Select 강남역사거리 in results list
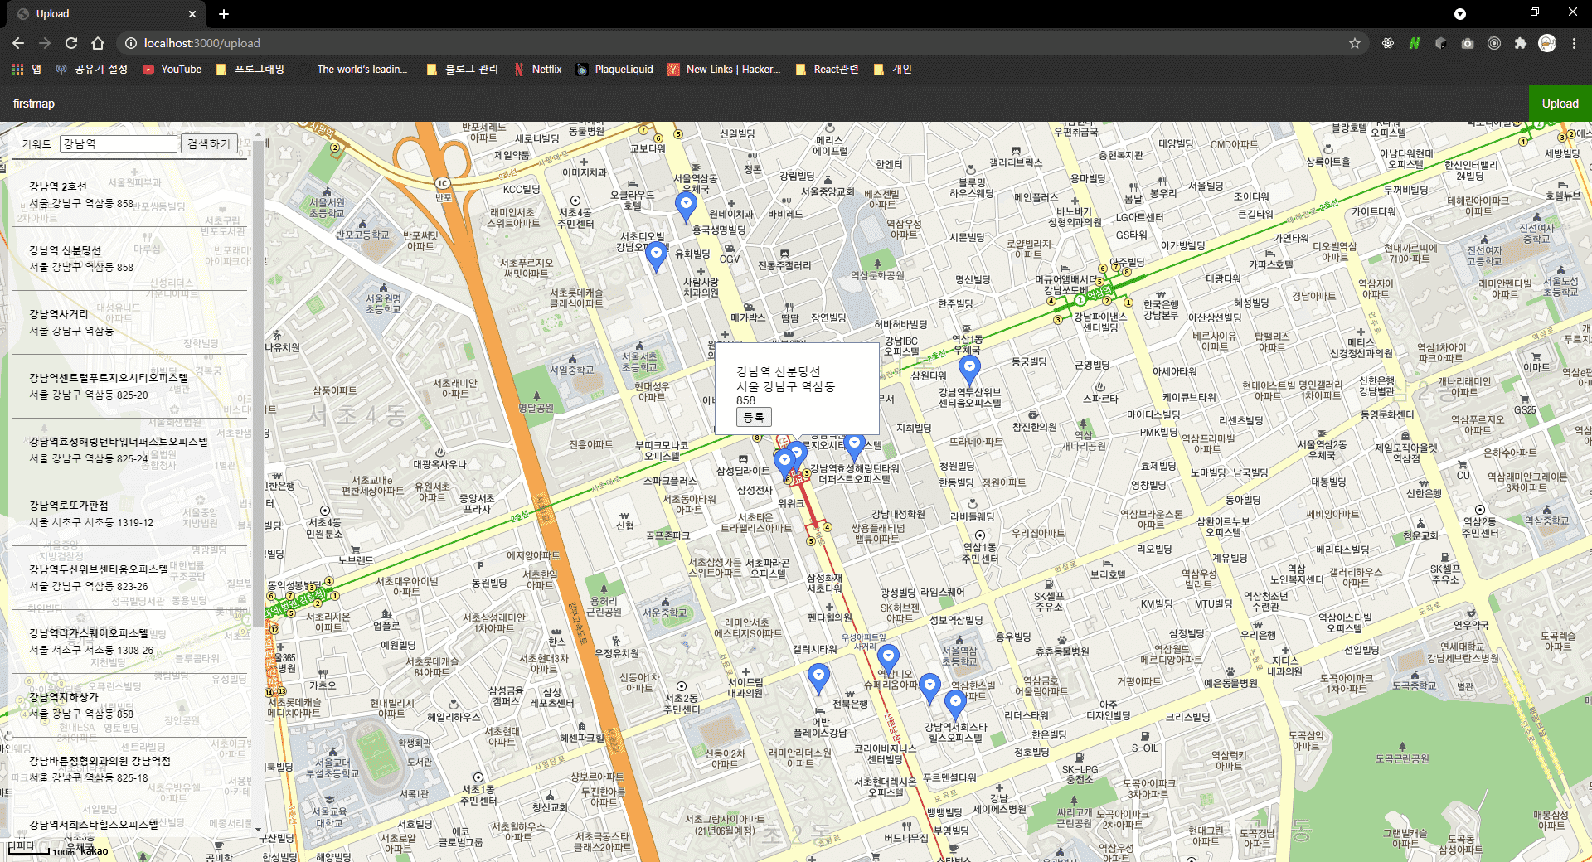The width and height of the screenshot is (1592, 862). click(129, 322)
